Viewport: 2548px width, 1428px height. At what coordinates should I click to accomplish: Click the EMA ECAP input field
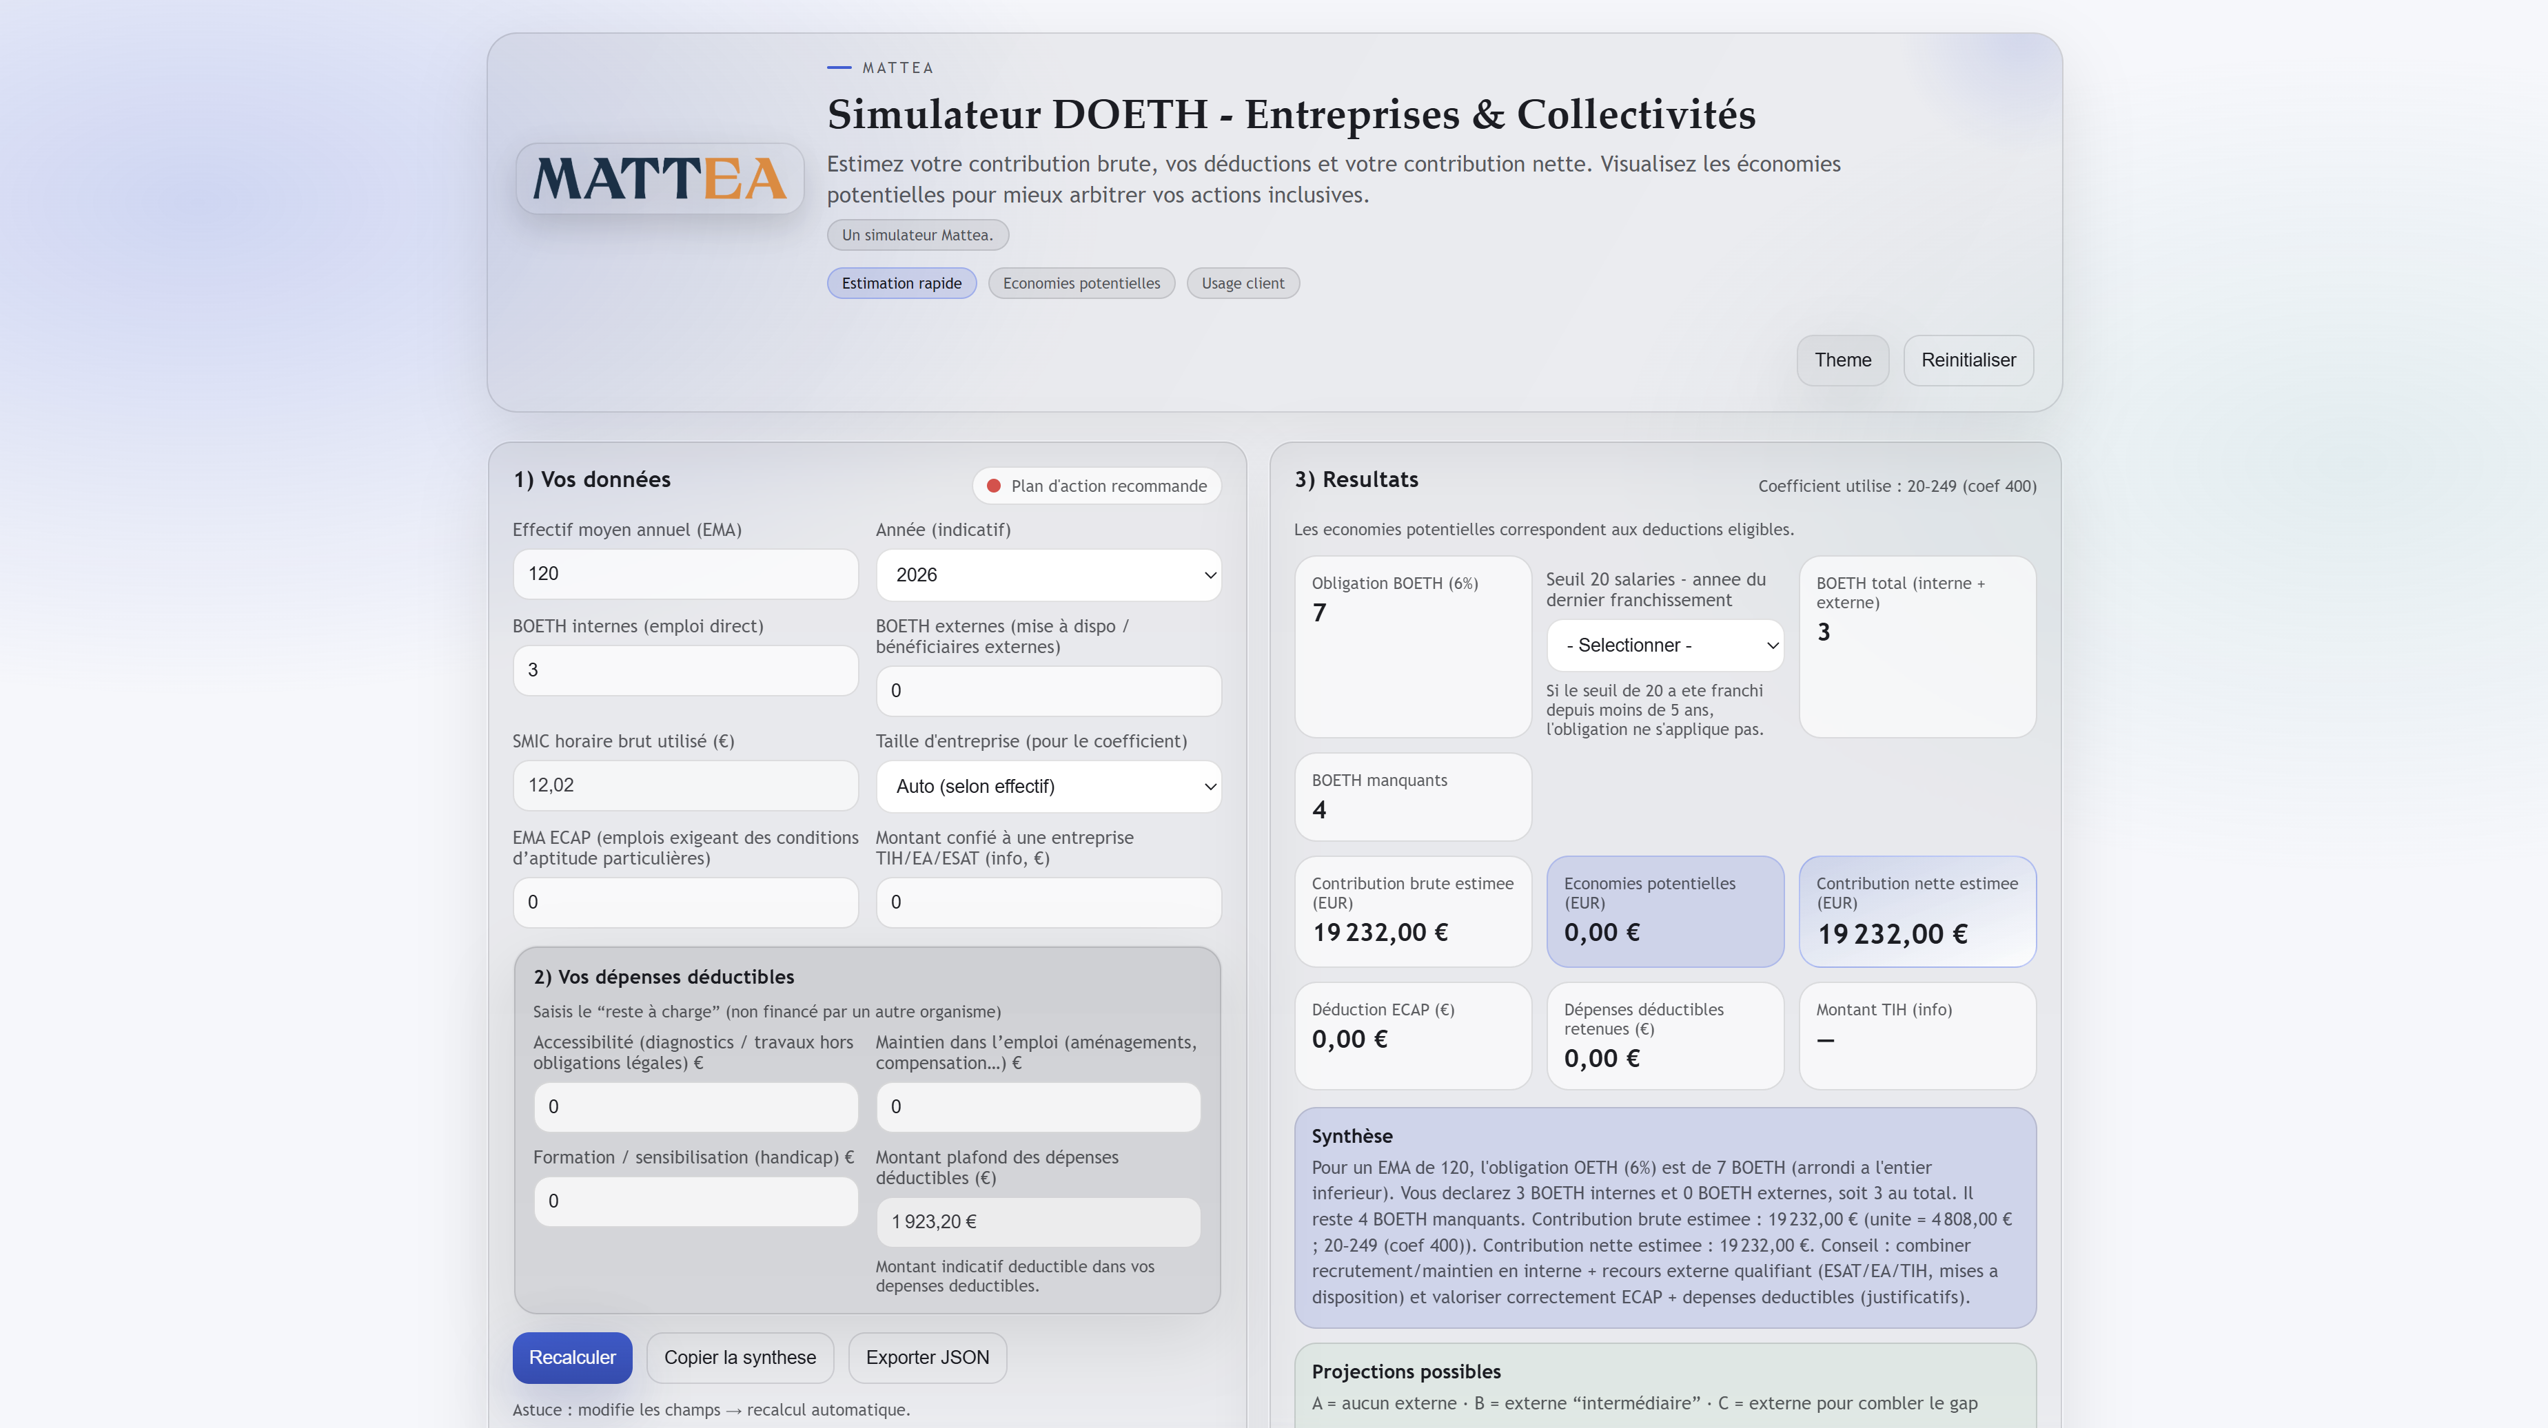[684, 902]
